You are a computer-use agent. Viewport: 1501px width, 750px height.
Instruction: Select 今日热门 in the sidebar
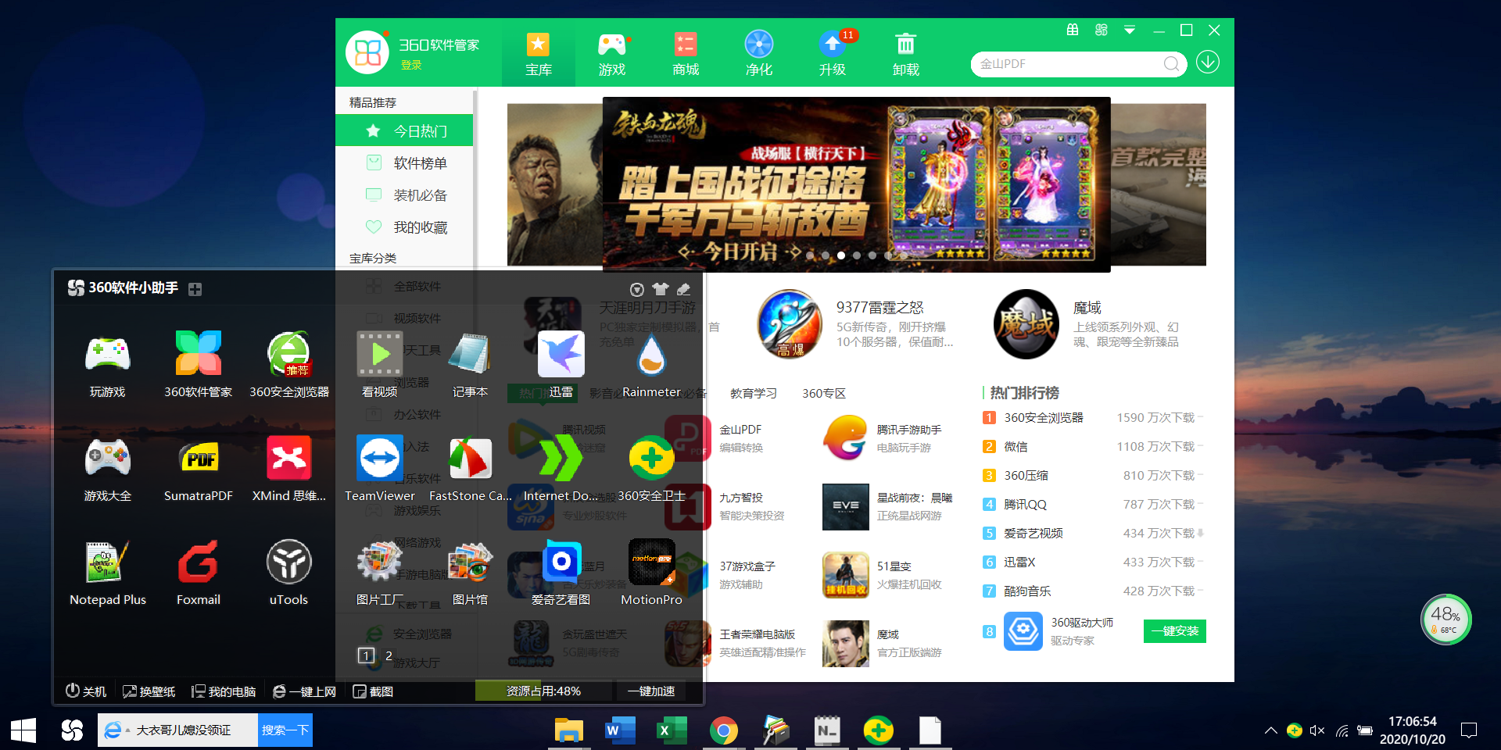pyautogui.click(x=404, y=130)
